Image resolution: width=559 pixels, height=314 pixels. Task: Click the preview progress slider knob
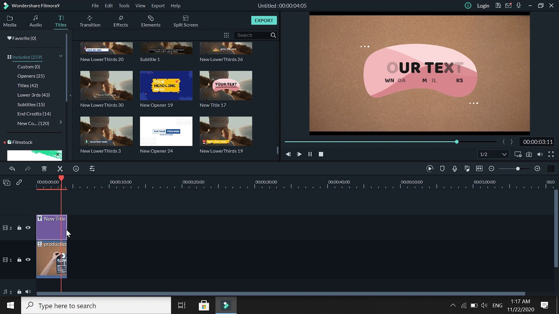click(457, 142)
